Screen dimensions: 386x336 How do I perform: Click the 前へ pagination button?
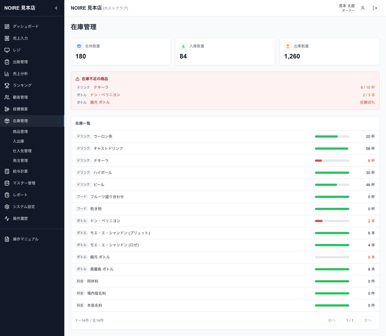tap(332, 320)
